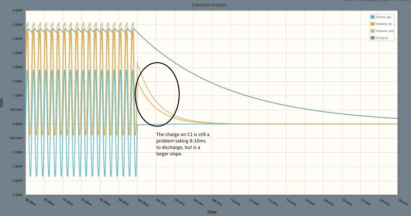Click the 3.500V axis tick label
The height and width of the screenshot is (216, 411).
tap(17, 25)
